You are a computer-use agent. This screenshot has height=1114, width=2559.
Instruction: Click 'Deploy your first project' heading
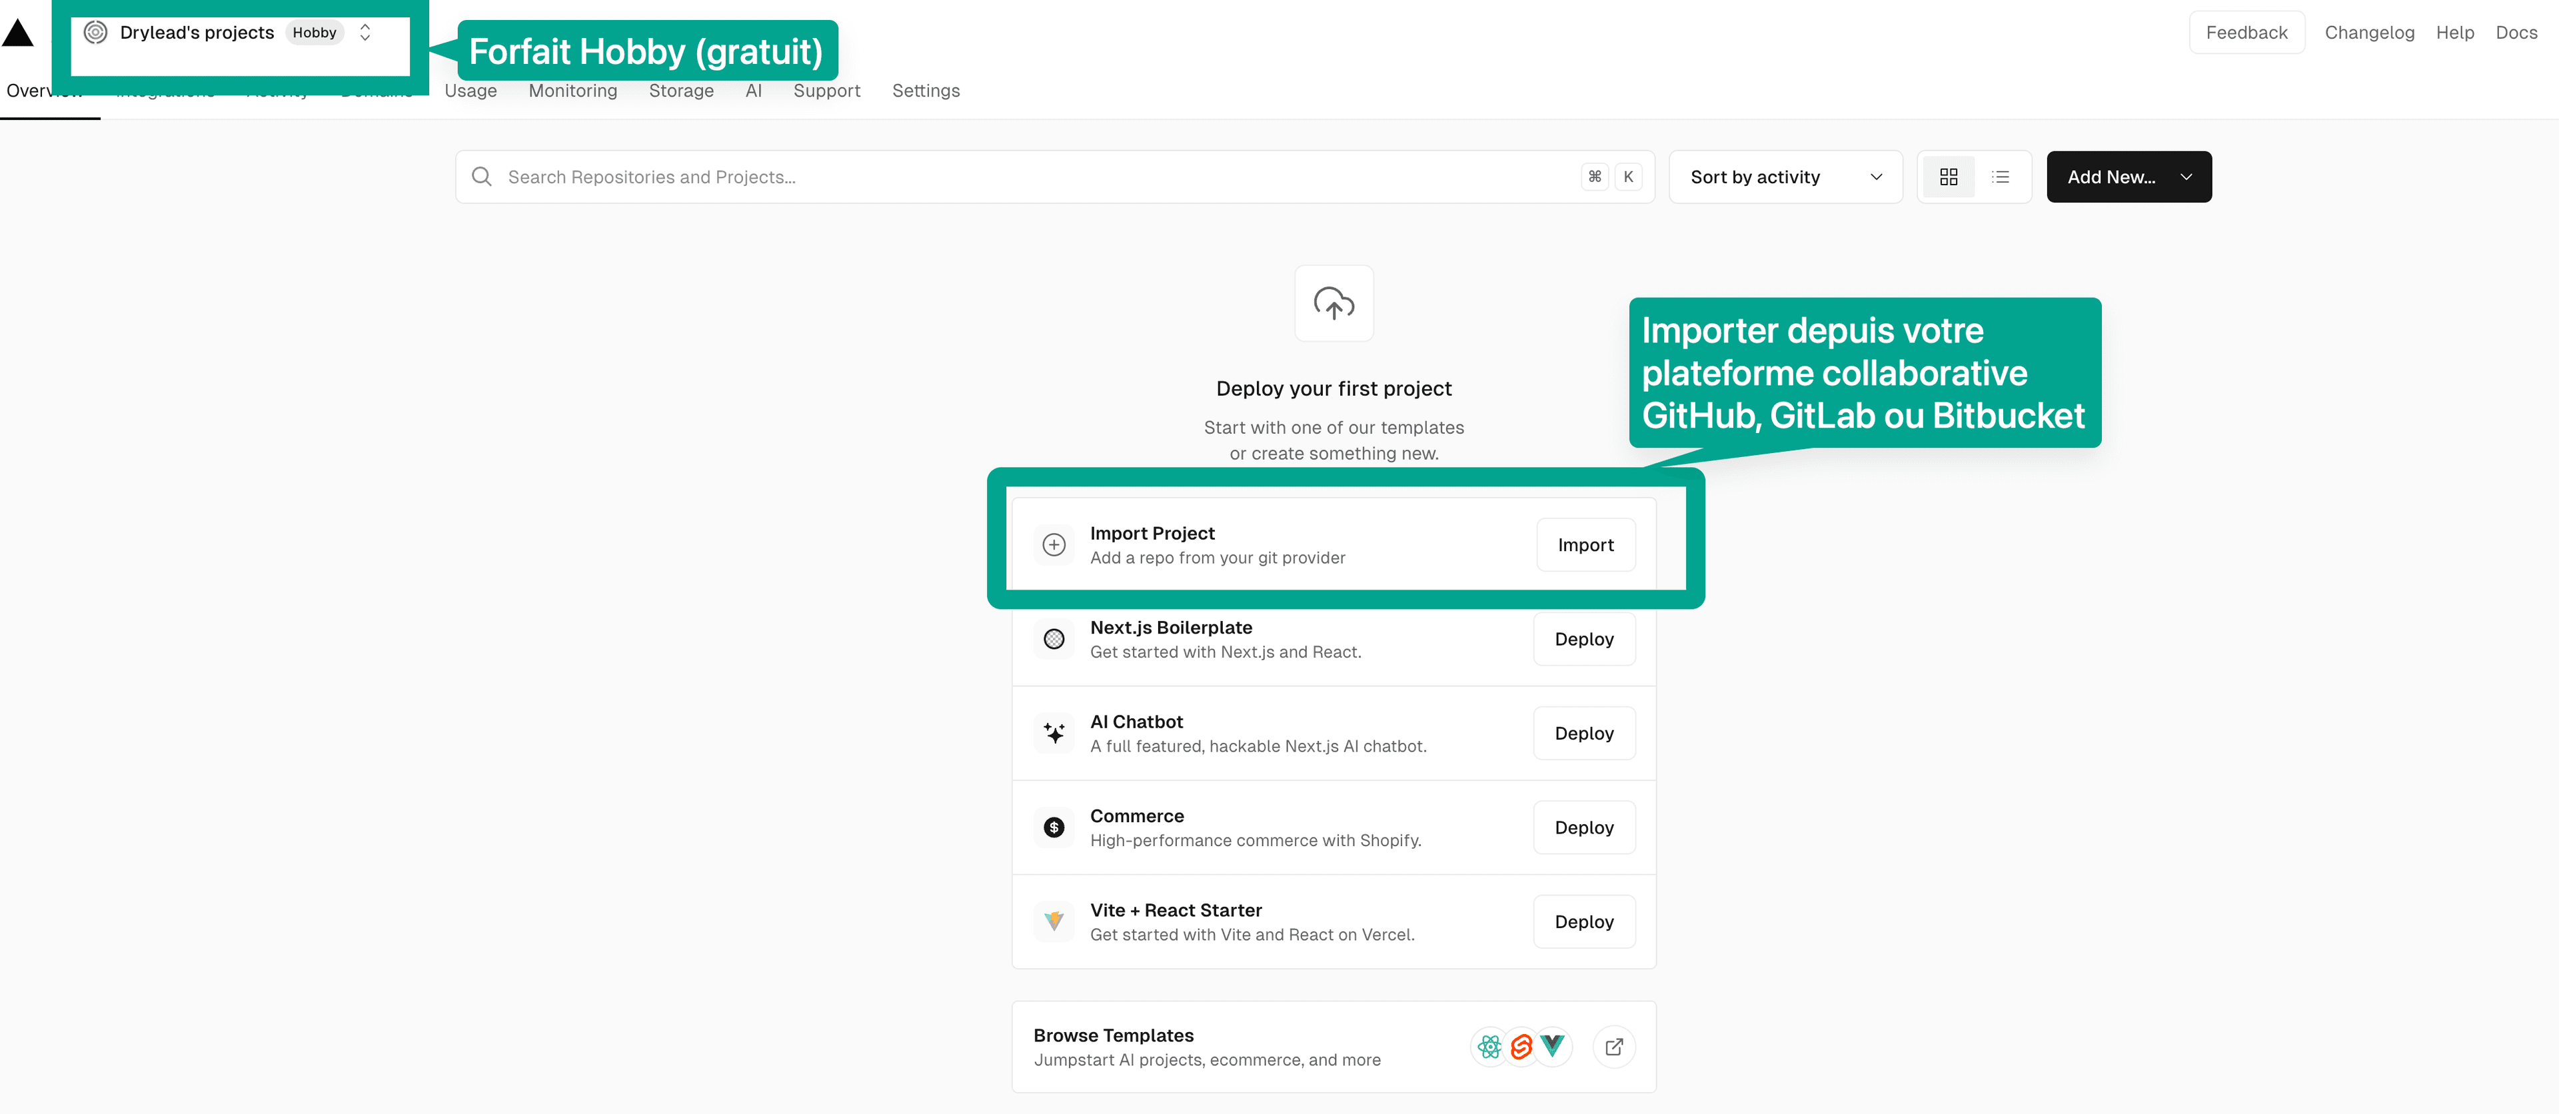point(1334,388)
